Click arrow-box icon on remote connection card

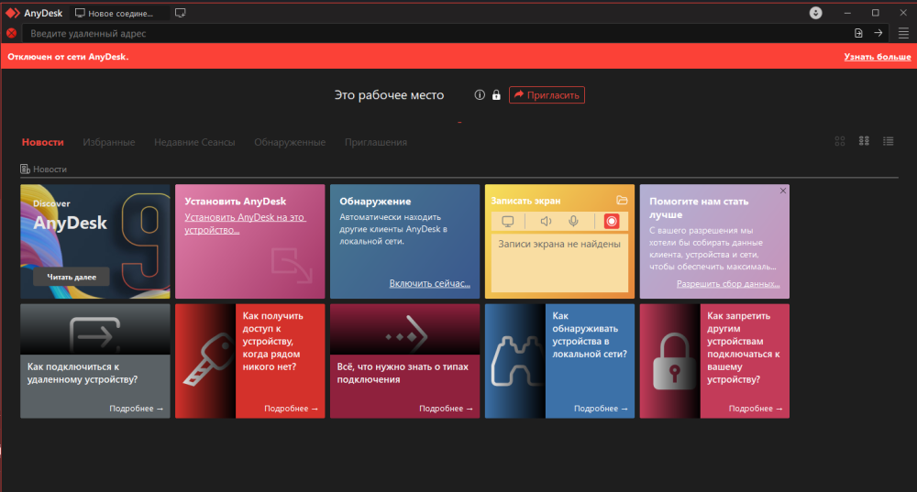(95, 334)
